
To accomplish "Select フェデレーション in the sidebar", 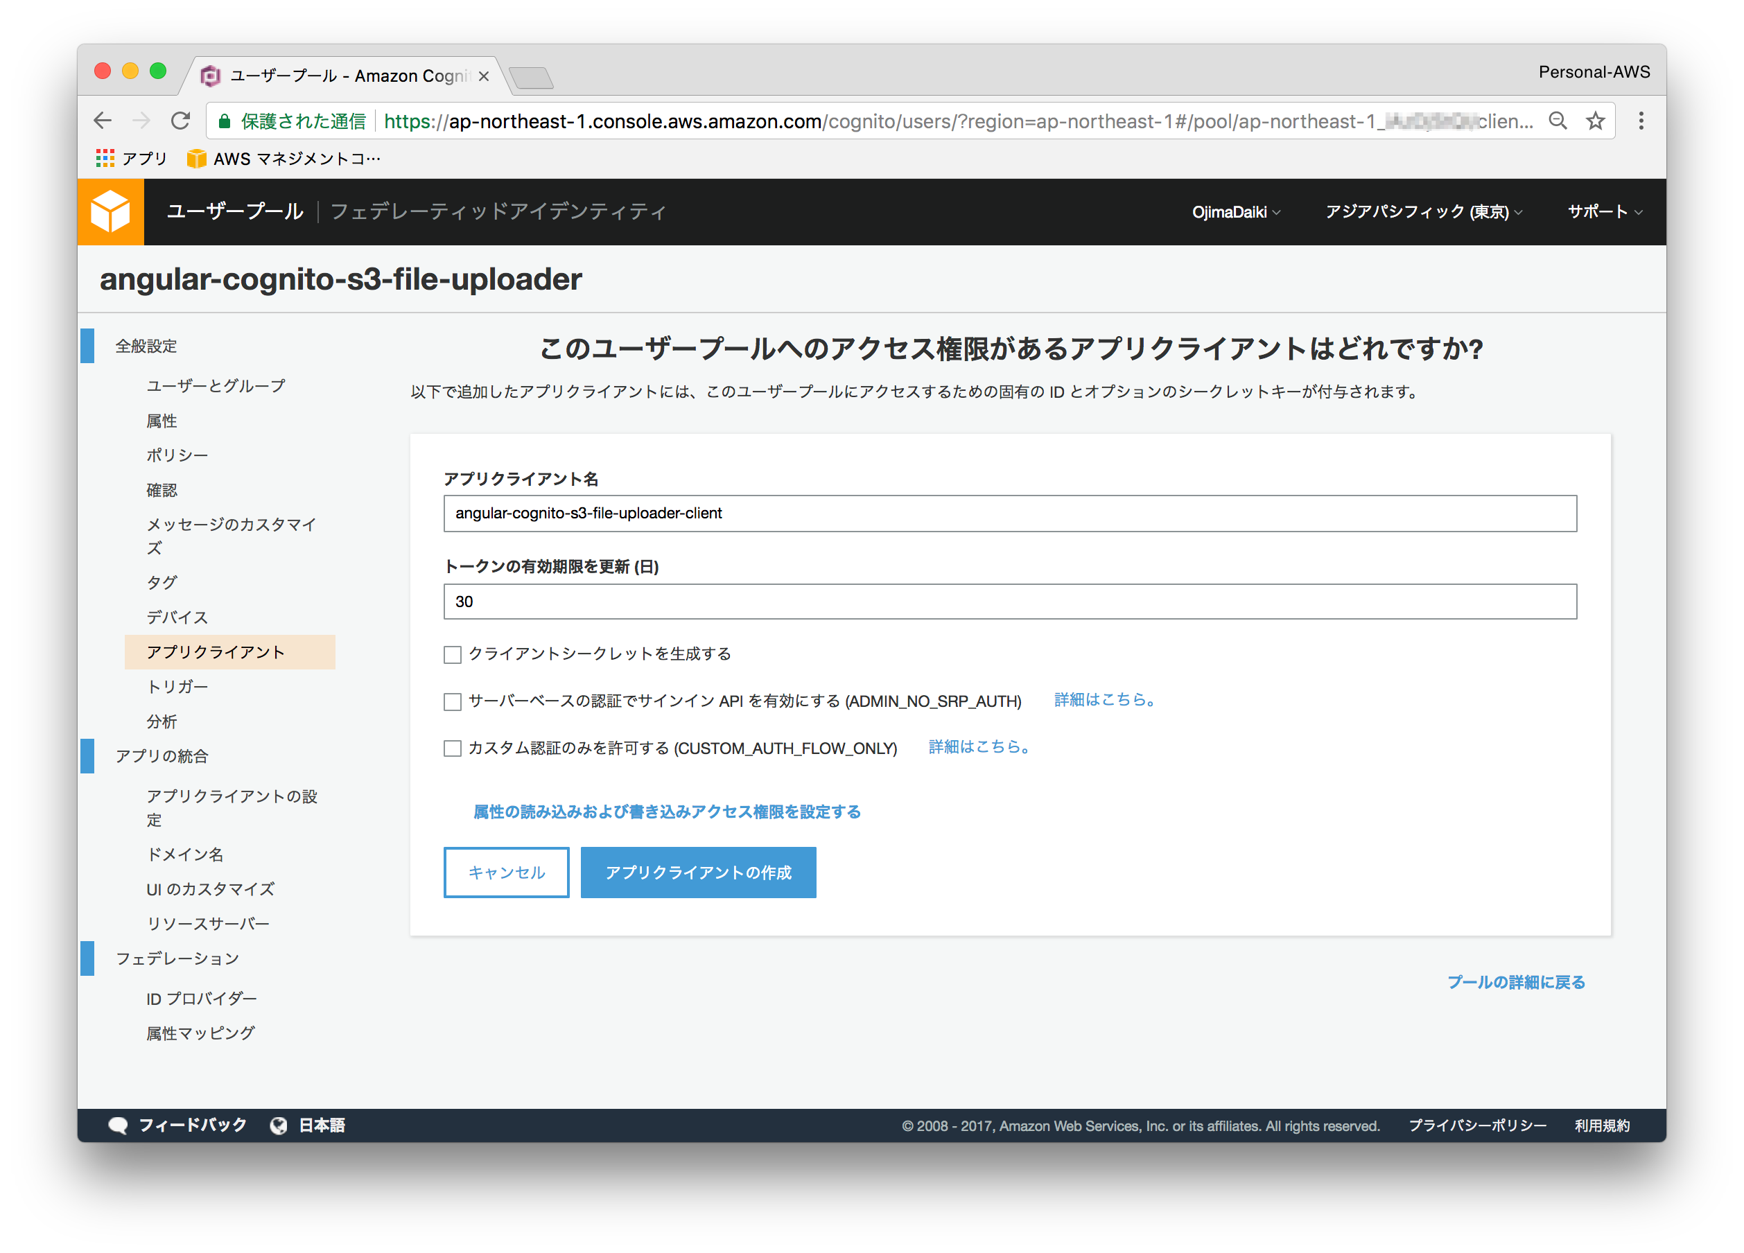I will click(x=177, y=958).
